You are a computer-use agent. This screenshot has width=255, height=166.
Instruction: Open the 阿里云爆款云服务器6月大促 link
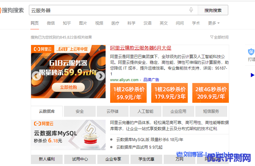[x=141, y=48]
